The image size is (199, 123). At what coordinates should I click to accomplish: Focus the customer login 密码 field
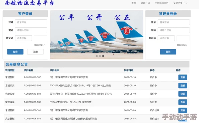[31, 30]
